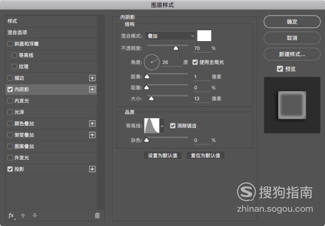Add another 描边 effect with plus icon
Screen dimensions: 325x226
pos(92,78)
